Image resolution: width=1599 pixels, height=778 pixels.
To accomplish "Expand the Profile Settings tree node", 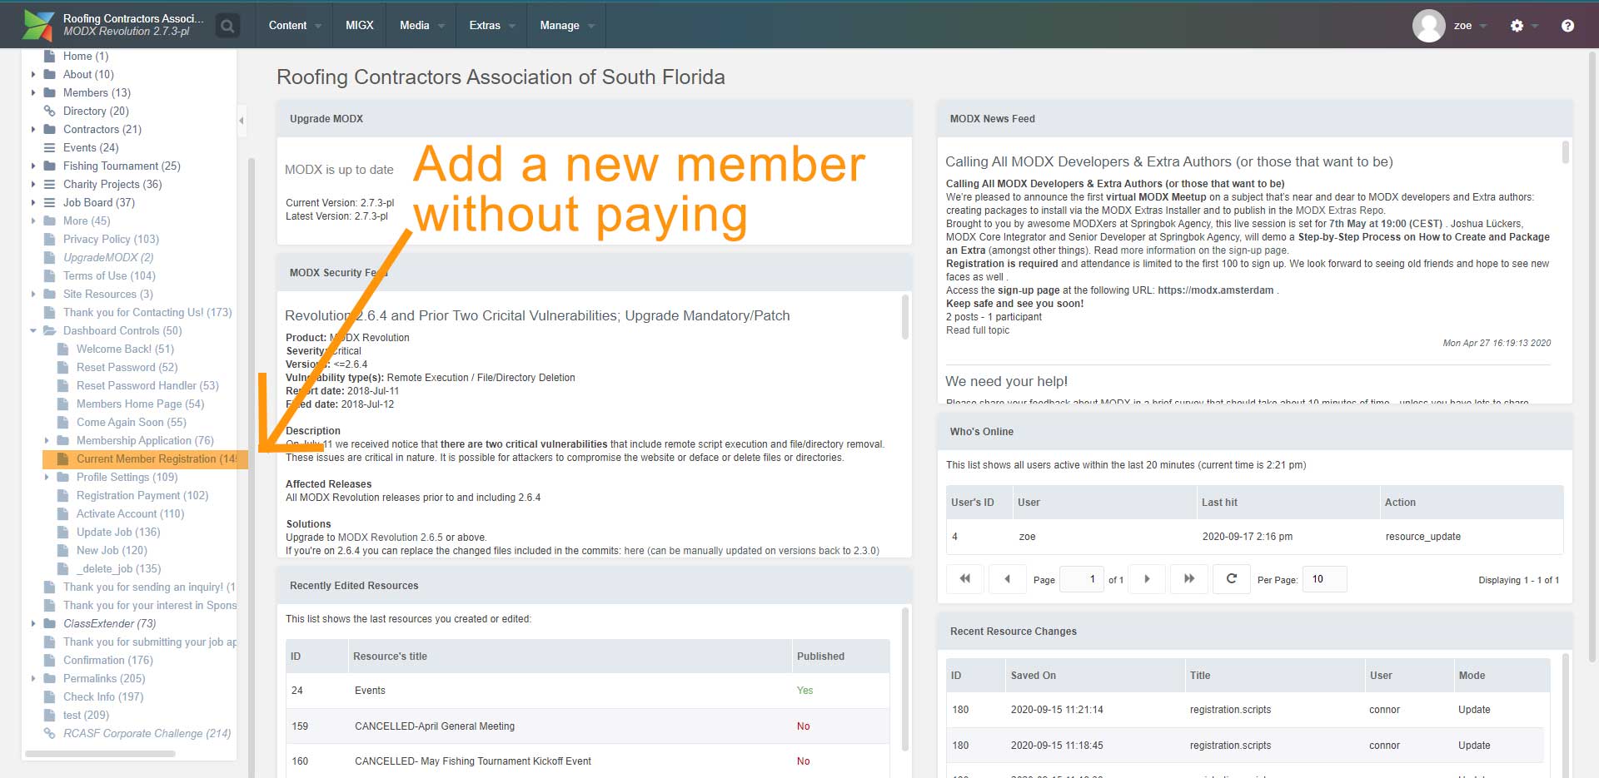I will click(x=47, y=478).
